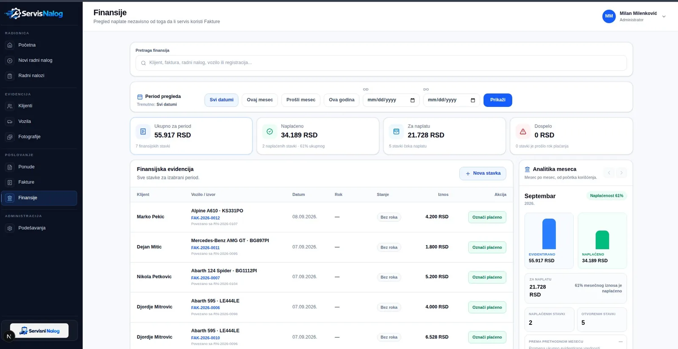Expand the Milan Milenković user menu chevron
The width and height of the screenshot is (678, 349).
click(x=664, y=17)
